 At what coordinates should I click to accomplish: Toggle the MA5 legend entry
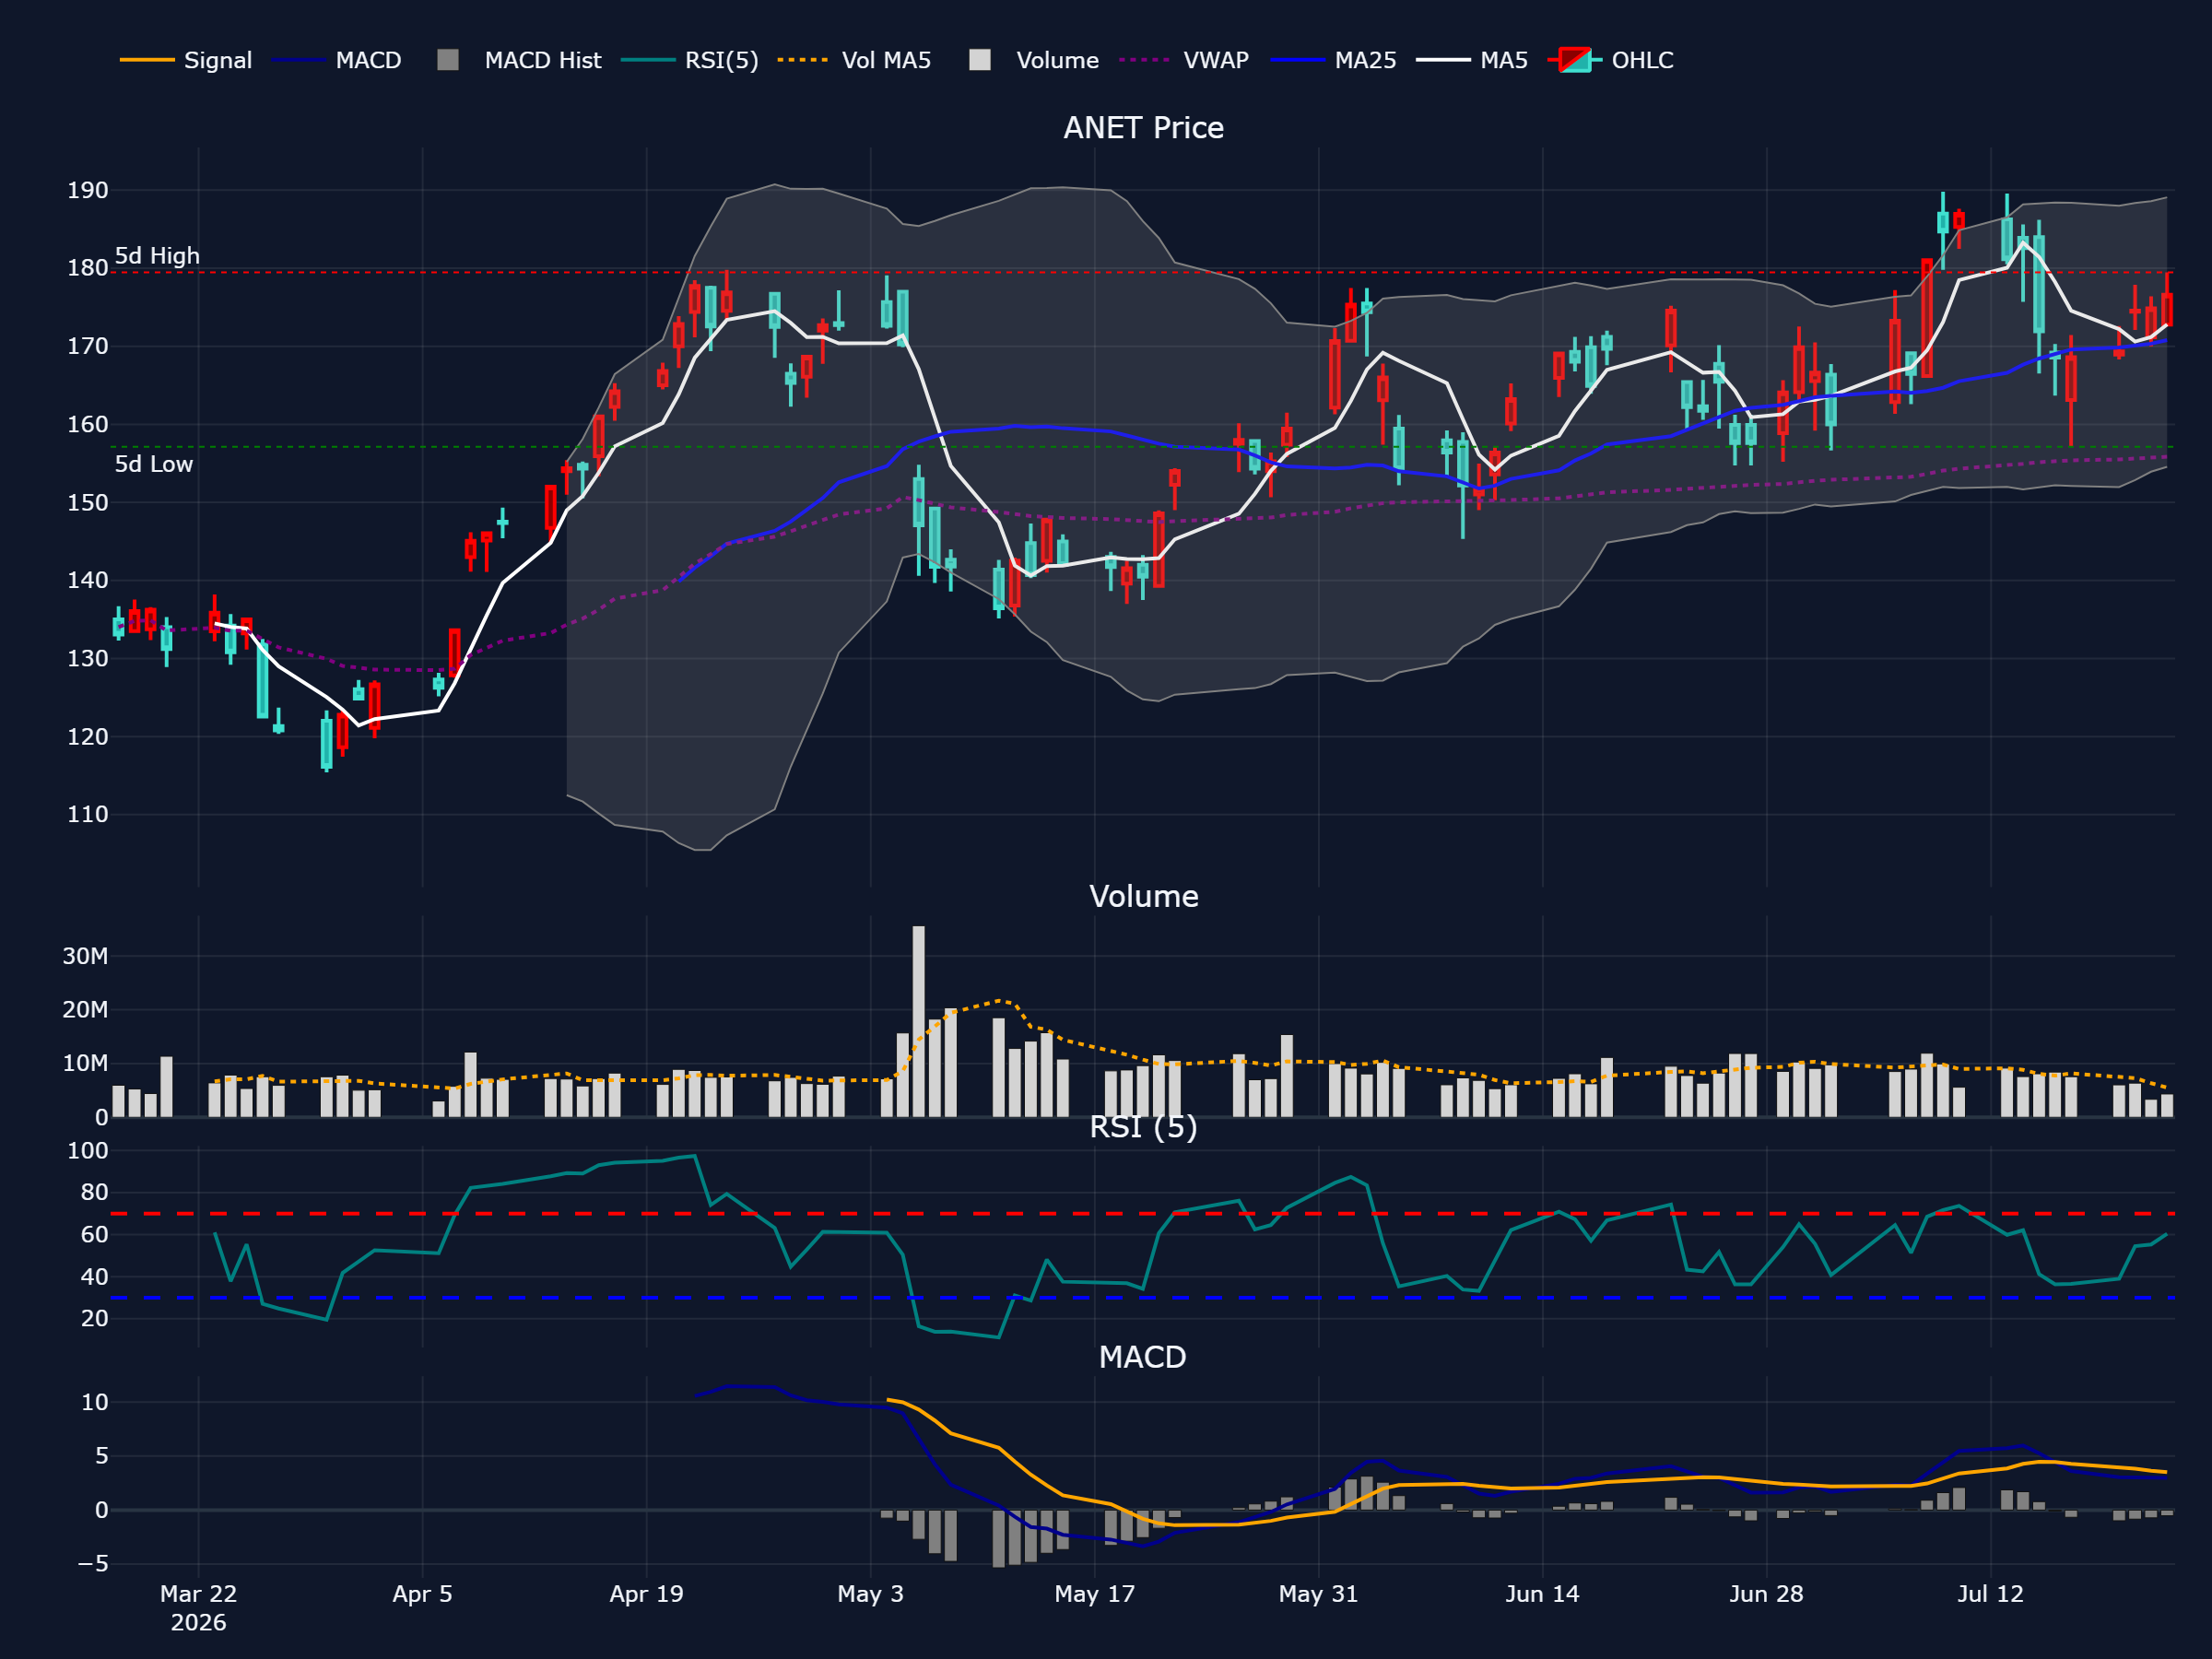[x=1472, y=60]
